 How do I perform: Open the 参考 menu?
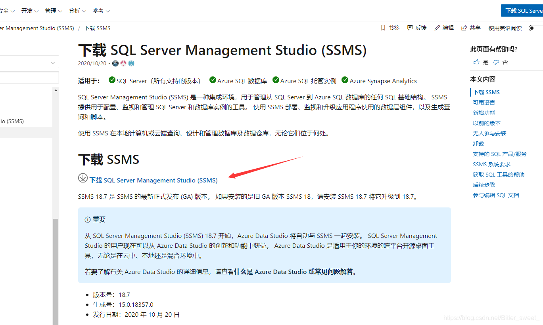coord(101,11)
